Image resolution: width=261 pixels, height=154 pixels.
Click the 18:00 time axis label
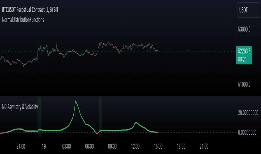tap(181, 146)
